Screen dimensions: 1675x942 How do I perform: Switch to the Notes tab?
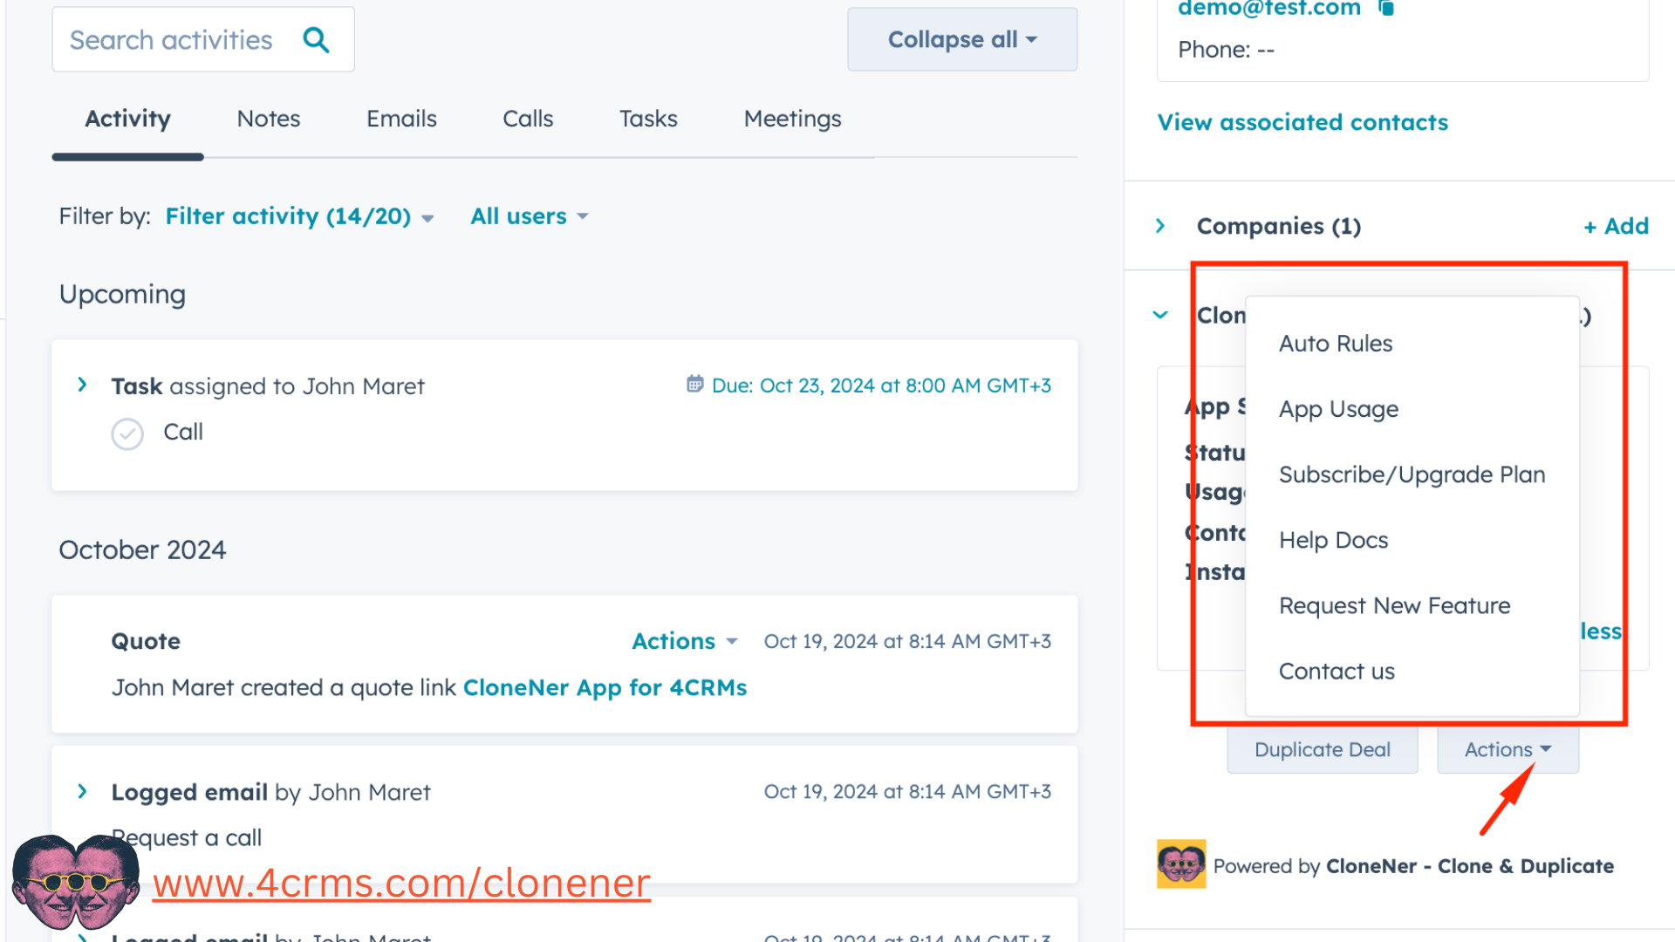pos(269,119)
